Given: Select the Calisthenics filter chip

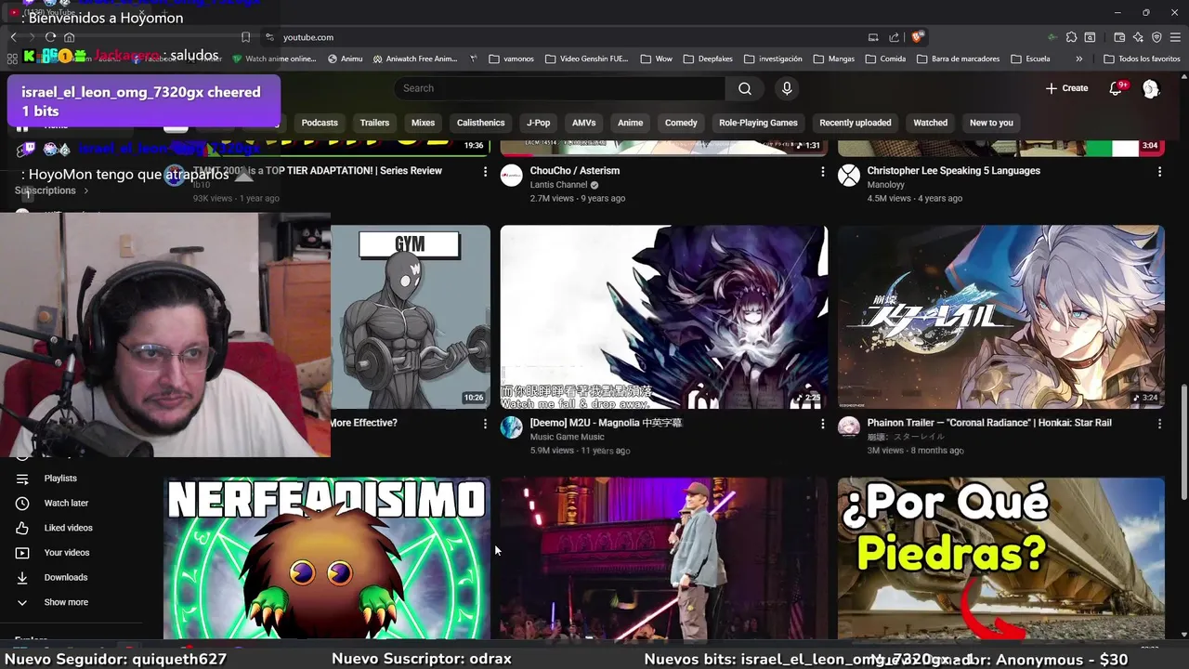Looking at the screenshot, I should [480, 123].
